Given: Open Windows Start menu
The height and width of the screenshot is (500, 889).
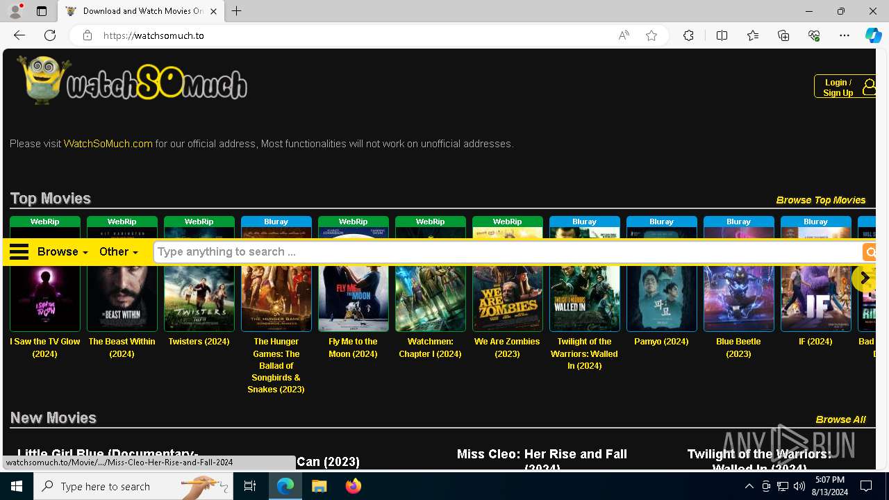Looking at the screenshot, I should (x=17, y=486).
